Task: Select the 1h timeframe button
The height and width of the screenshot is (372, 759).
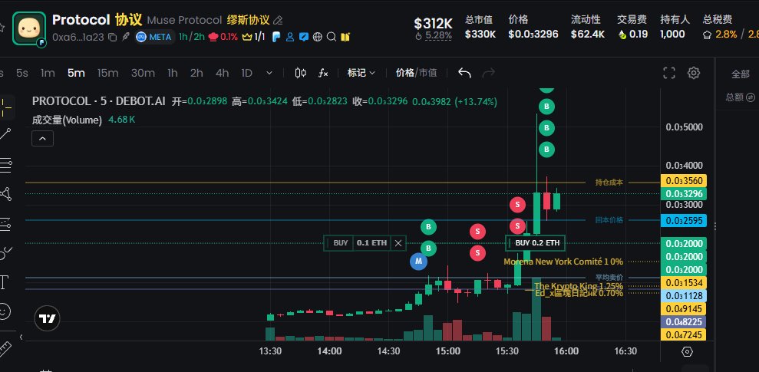Action: (x=173, y=73)
